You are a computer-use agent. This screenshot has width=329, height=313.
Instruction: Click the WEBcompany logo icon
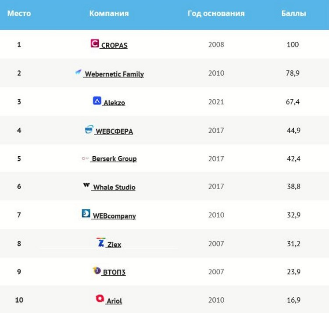point(86,214)
